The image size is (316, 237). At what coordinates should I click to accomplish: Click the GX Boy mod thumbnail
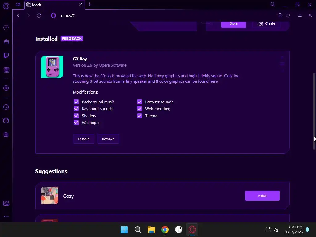[x=52, y=67]
